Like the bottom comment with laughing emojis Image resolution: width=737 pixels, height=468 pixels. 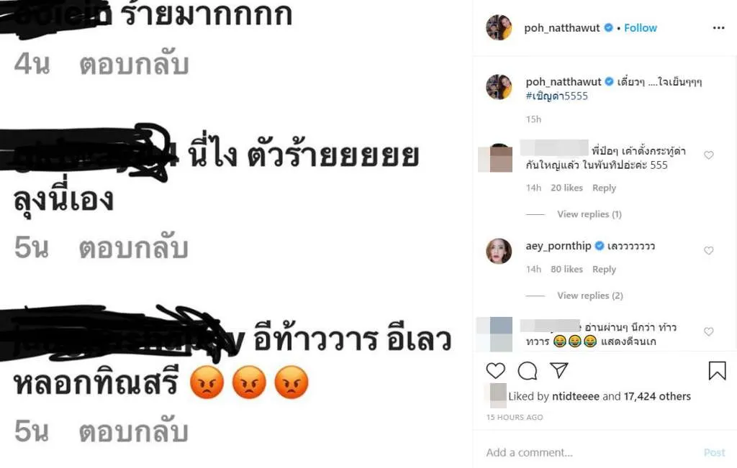click(x=709, y=332)
